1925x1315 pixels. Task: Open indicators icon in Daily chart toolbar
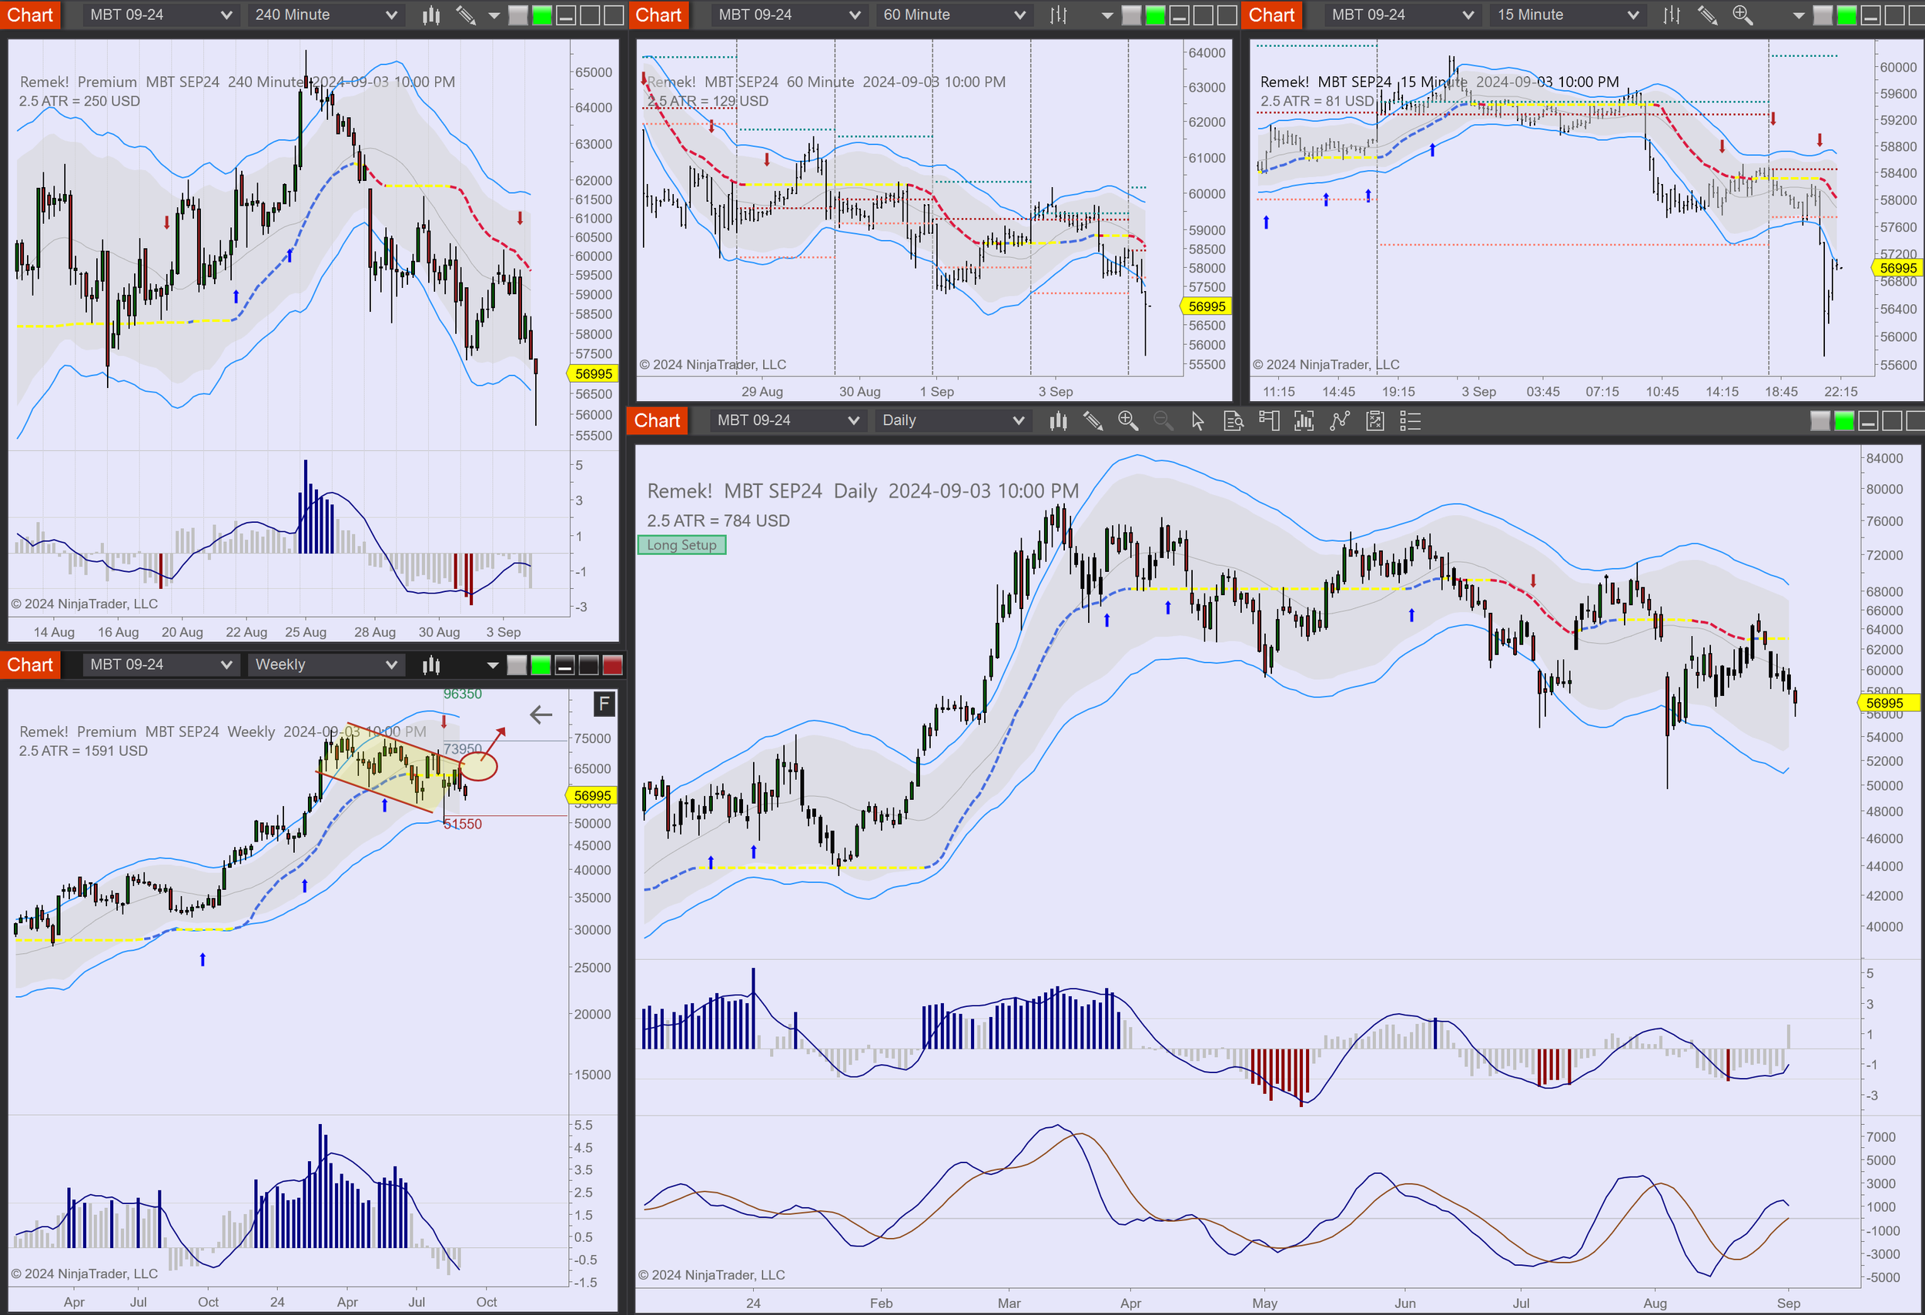[x=1339, y=420]
